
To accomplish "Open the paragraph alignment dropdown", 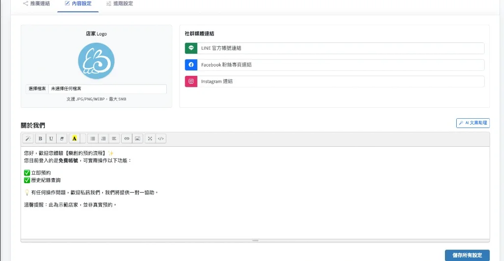I will pos(114,139).
